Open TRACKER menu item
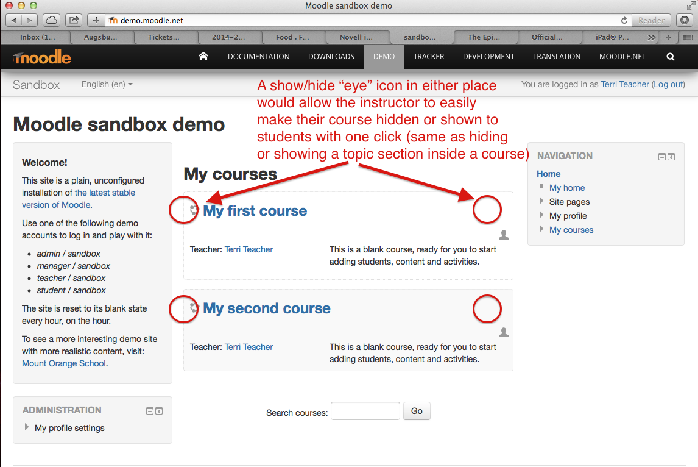This screenshot has width=698, height=467. pos(429,57)
